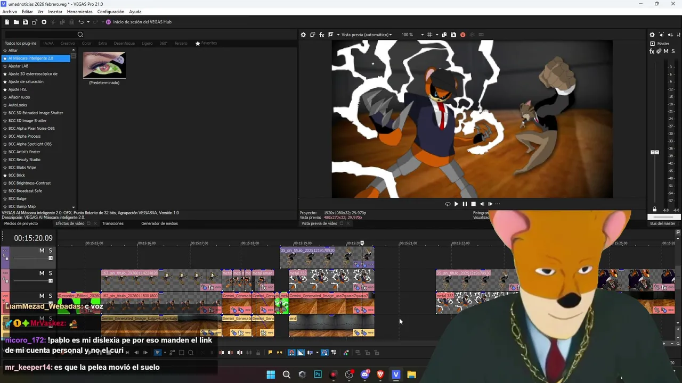Select the Normal edit tool arrow in timeline toolbar
Image resolution: width=682 pixels, height=383 pixels.
(157, 352)
